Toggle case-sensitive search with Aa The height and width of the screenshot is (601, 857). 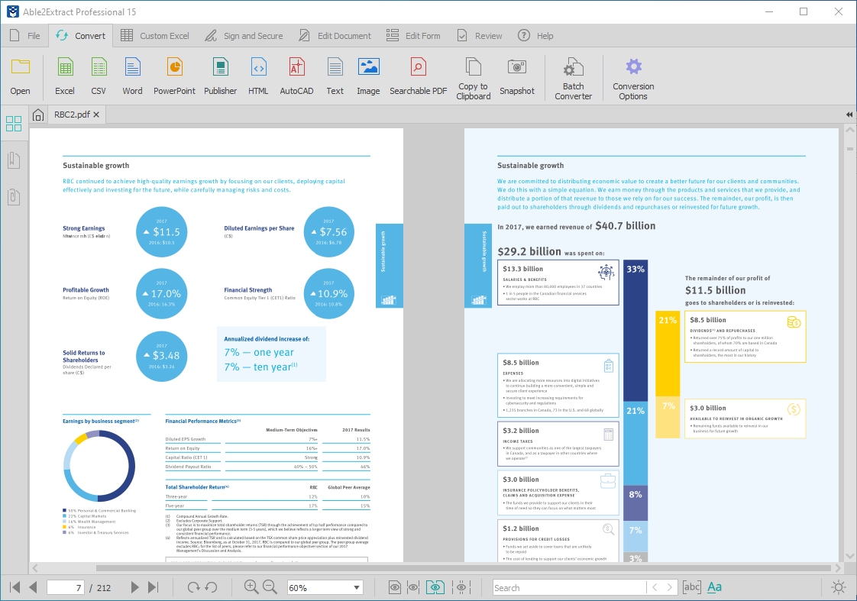[713, 586]
